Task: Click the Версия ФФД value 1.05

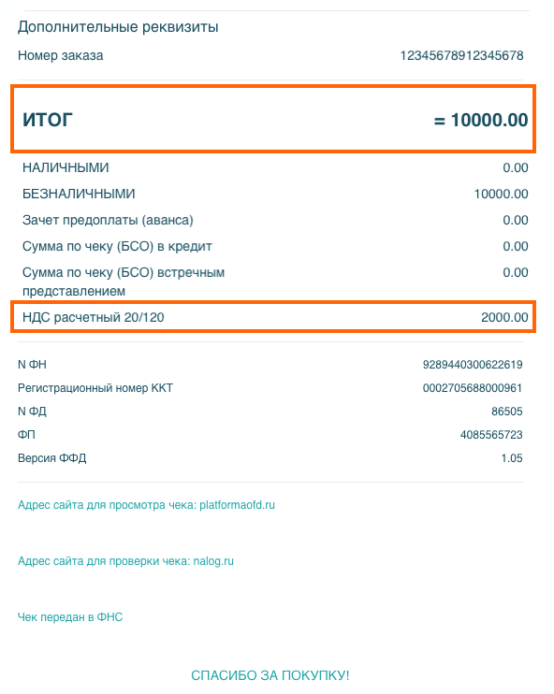Action: [x=512, y=458]
